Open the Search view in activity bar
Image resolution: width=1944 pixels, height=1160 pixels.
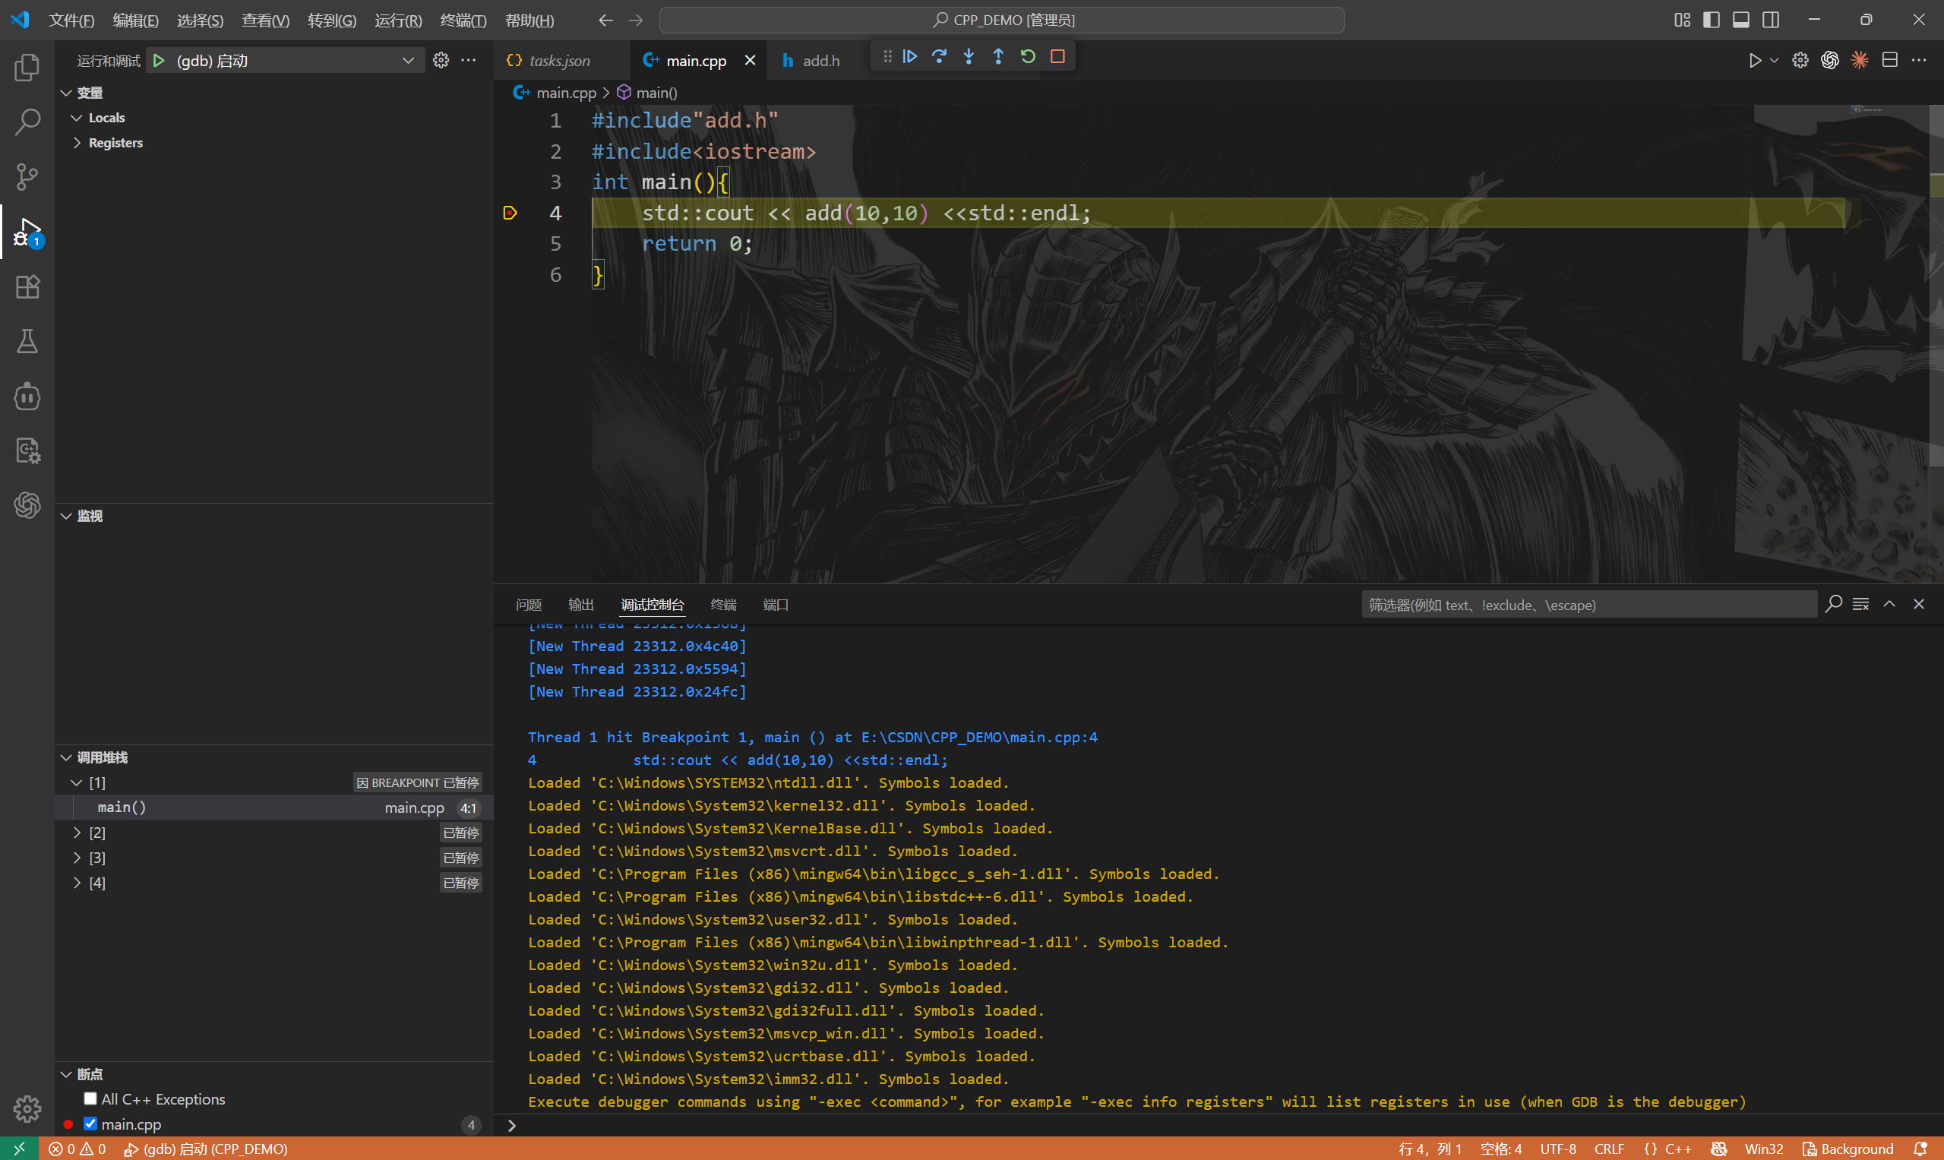[x=27, y=122]
